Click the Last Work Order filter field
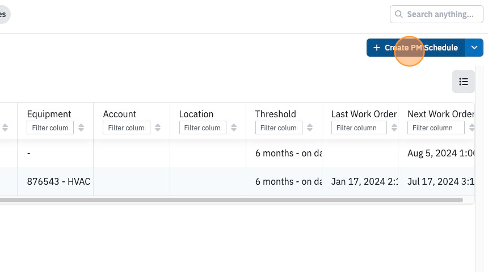 click(x=359, y=127)
